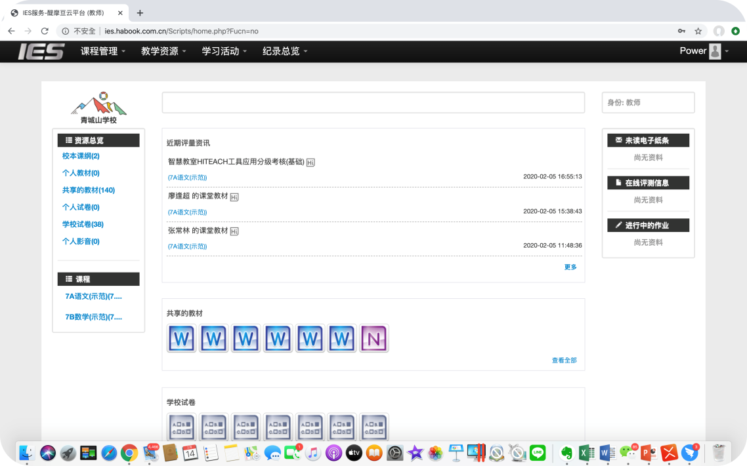747x466 pixels.
Task: Click the Power user avatar icon
Action: (x=715, y=51)
